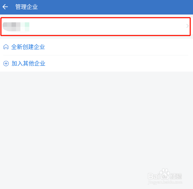This screenshot has width=193, height=189.
Task: Open the red-outlined enterprise row
Action: pos(96,26)
